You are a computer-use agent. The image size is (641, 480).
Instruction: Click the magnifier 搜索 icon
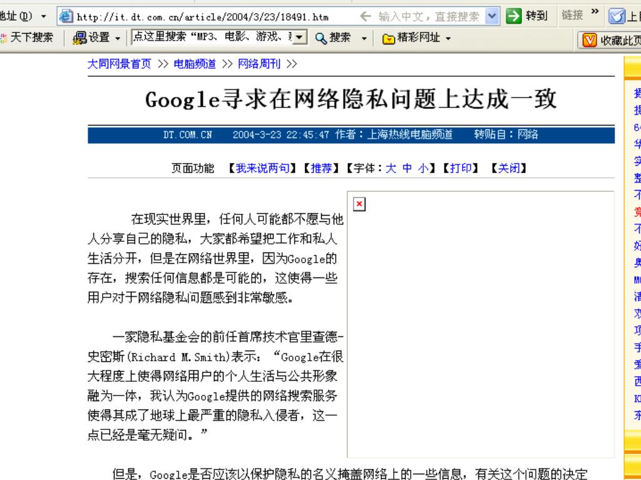(321, 38)
